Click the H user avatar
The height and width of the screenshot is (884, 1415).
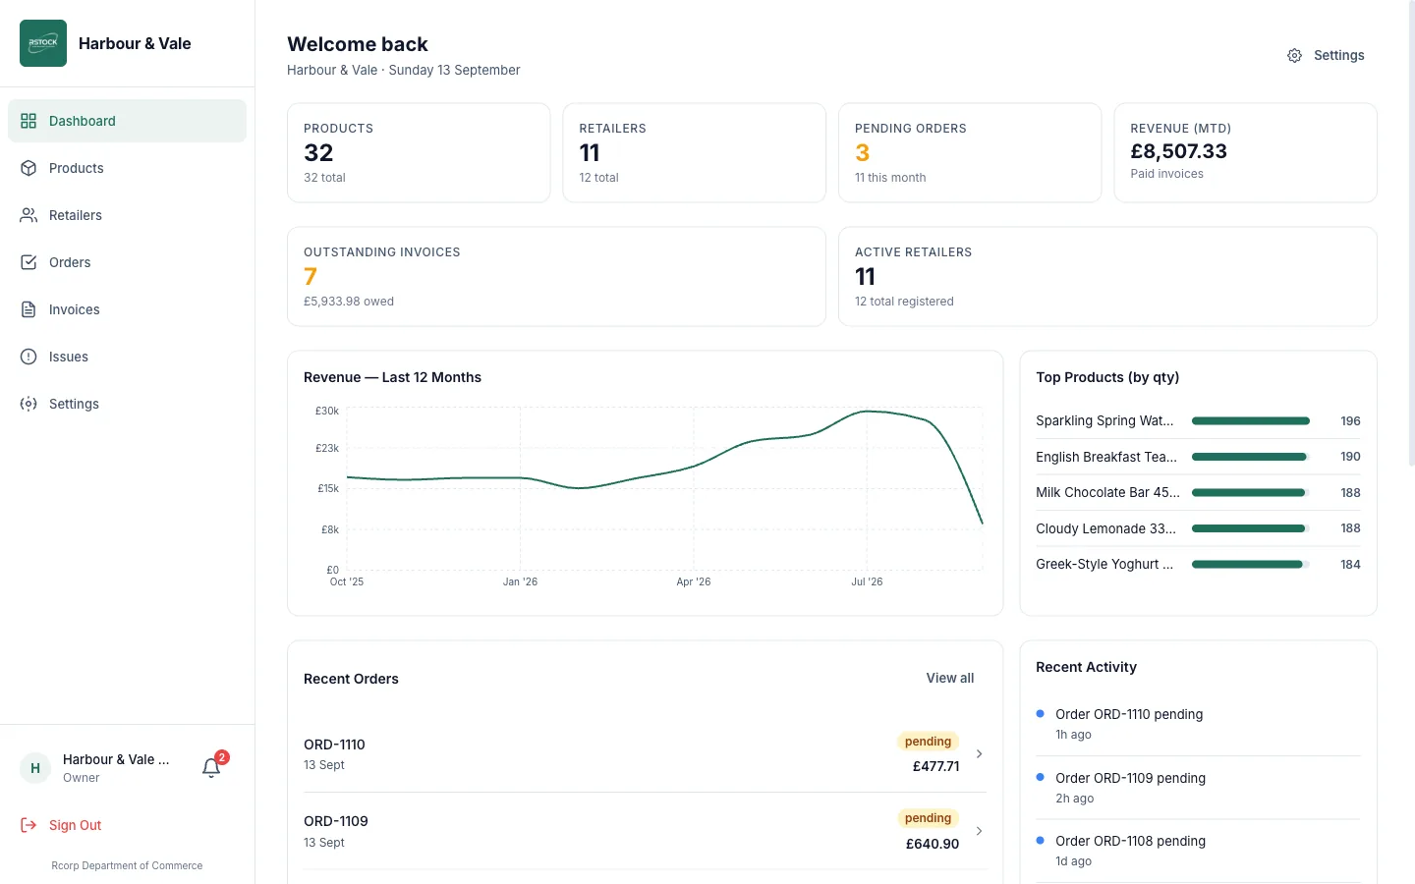pyautogui.click(x=35, y=768)
